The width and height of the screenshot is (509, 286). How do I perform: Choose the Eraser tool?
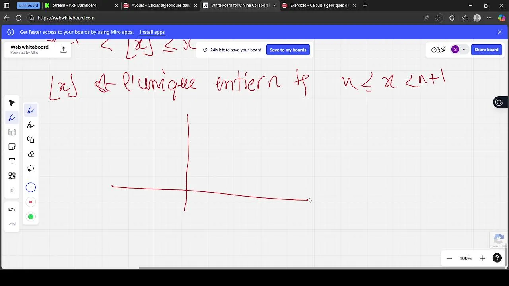pyautogui.click(x=31, y=154)
